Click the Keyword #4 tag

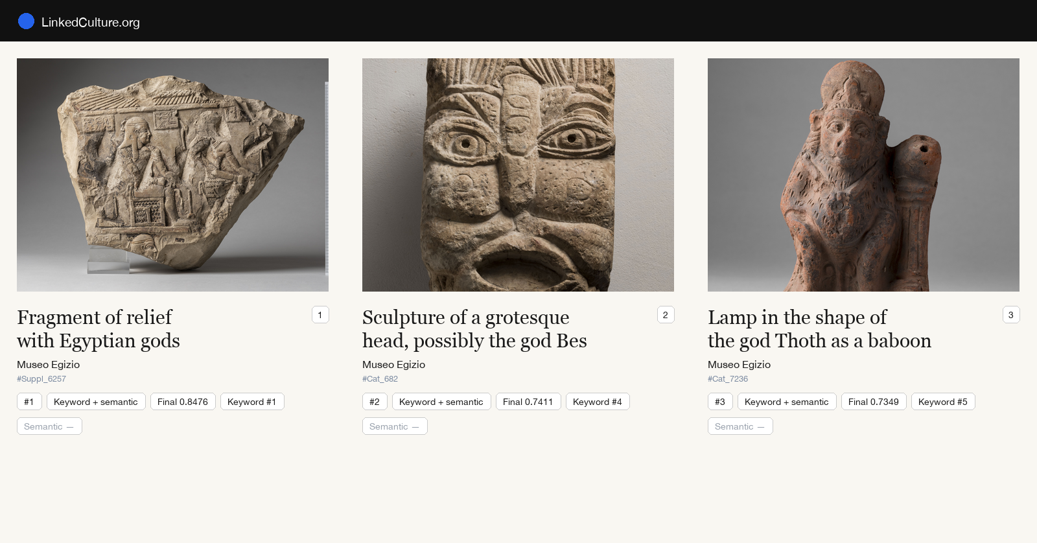pos(598,402)
